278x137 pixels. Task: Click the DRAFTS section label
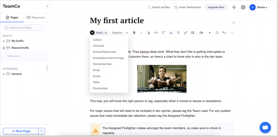pos(7,36)
